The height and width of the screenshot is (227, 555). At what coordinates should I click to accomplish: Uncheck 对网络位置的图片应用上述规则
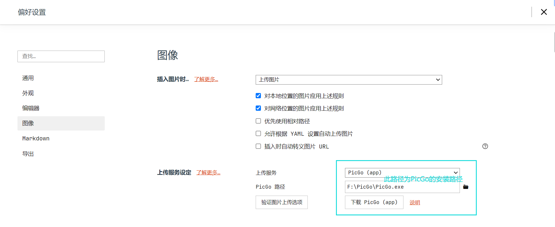point(258,108)
